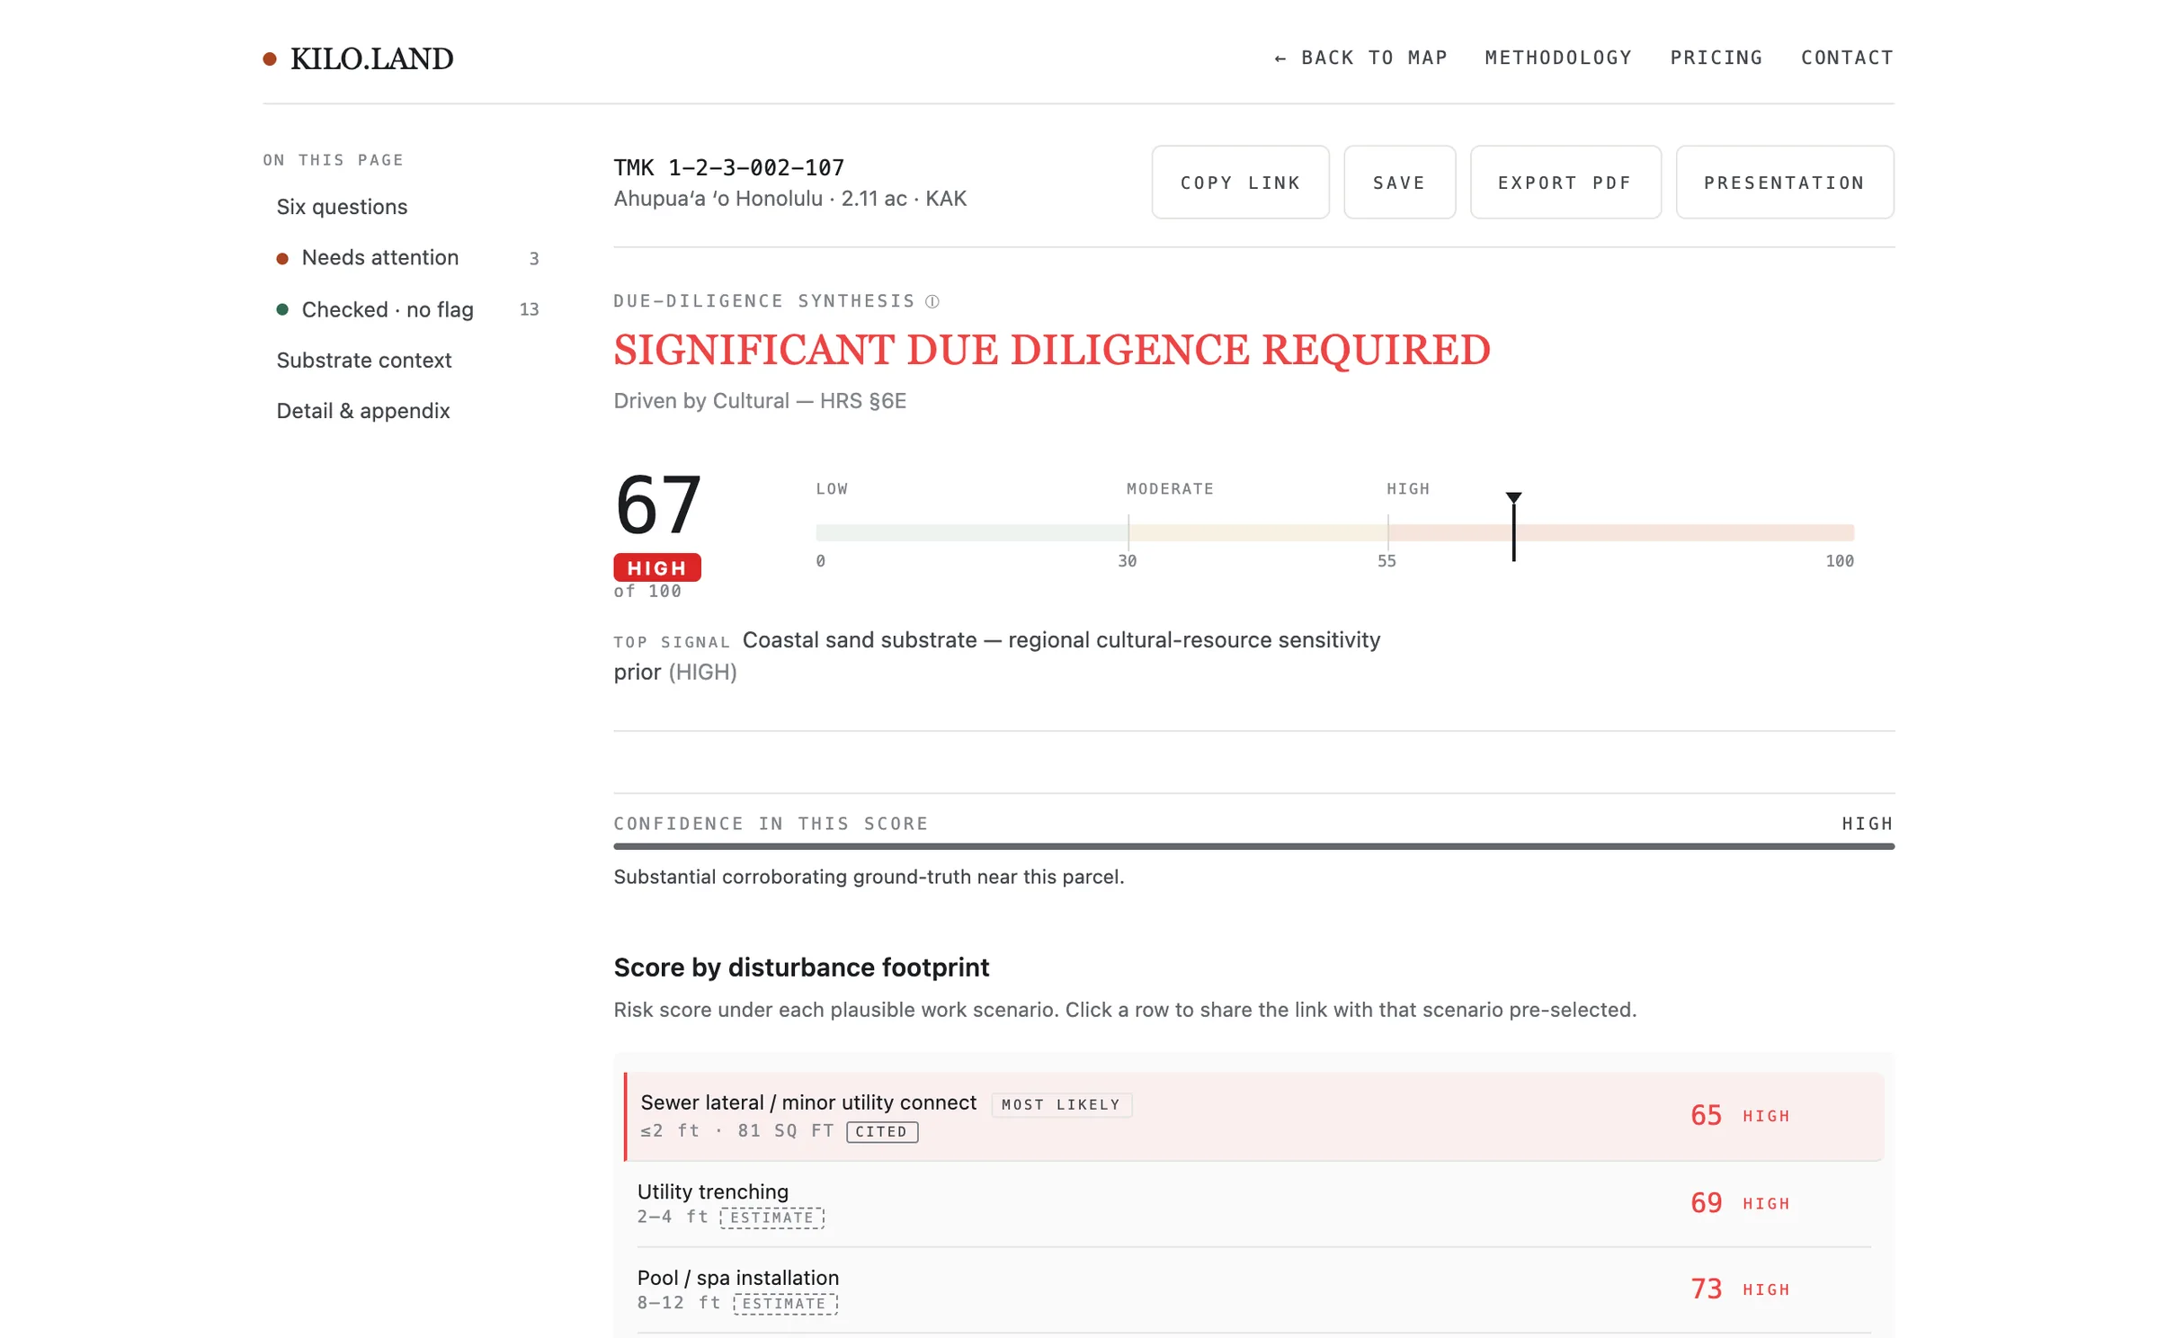This screenshot has width=2158, height=1338.
Task: Click the Copy Link button
Action: tap(1240, 183)
